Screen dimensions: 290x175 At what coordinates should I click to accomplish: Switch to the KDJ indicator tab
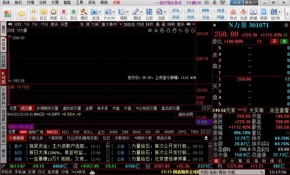(65, 132)
